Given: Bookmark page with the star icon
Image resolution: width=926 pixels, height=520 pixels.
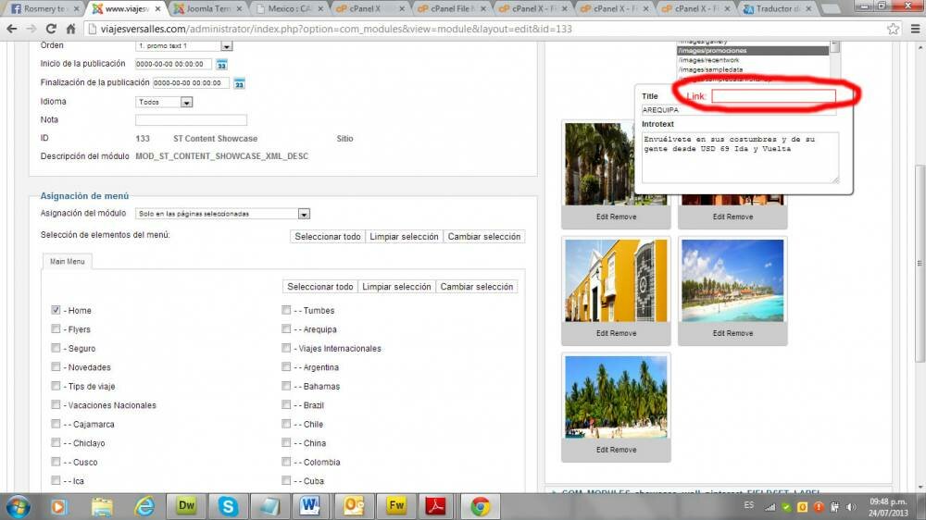Looking at the screenshot, I should tap(893, 29).
